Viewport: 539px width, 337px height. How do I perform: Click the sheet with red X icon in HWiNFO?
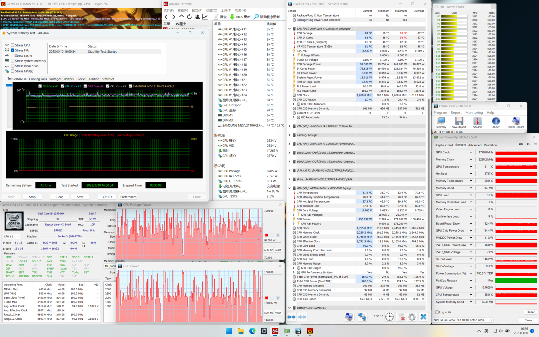coord(401,317)
